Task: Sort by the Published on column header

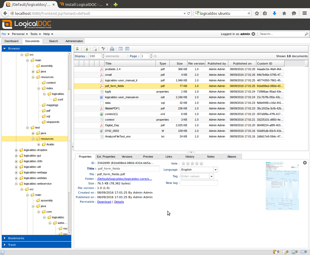Action: (242, 63)
